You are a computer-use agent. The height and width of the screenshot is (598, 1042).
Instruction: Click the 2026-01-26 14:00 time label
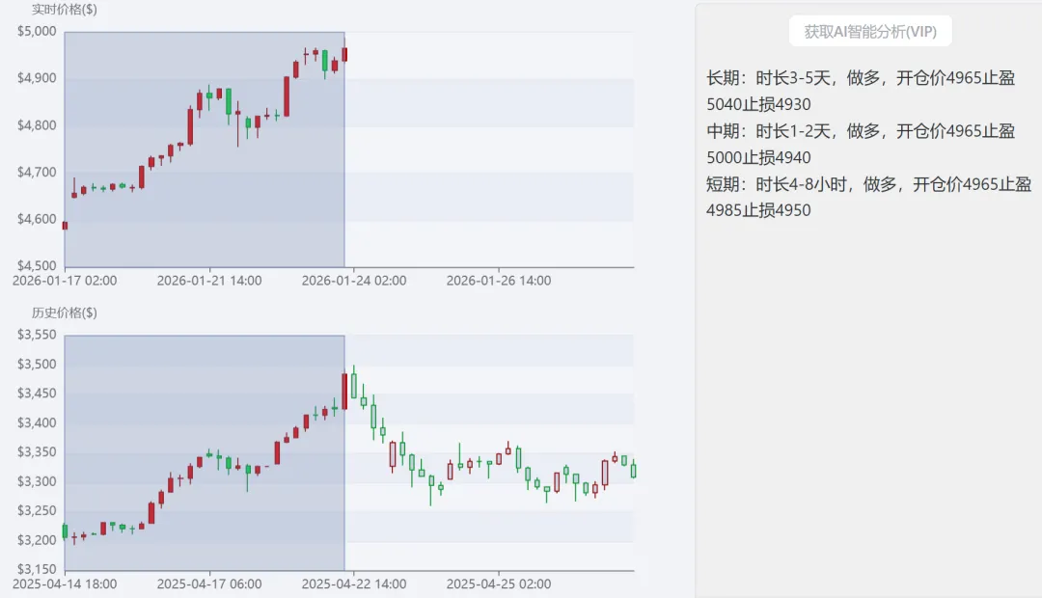point(498,281)
